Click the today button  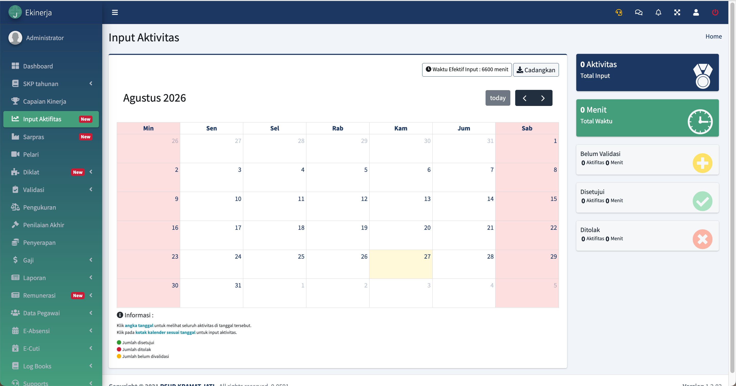[x=498, y=98]
